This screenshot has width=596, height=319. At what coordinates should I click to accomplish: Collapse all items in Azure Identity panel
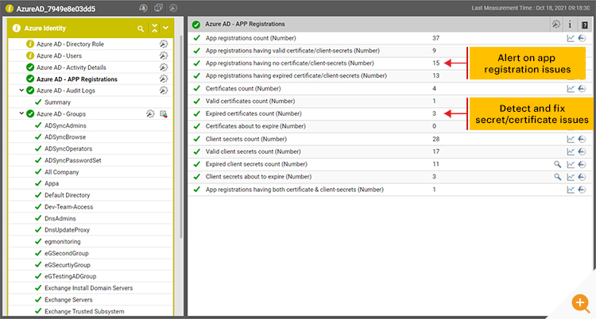click(x=154, y=28)
